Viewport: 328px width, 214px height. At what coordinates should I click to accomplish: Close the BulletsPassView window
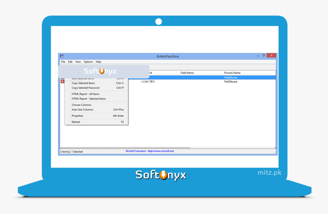[271, 56]
